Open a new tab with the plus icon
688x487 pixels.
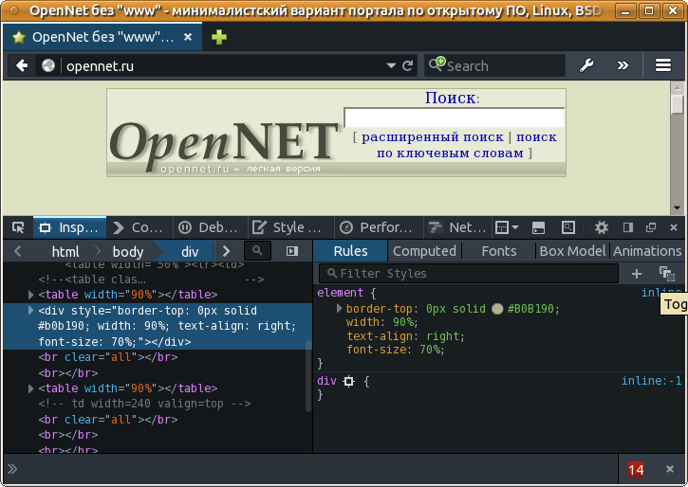pyautogui.click(x=219, y=38)
